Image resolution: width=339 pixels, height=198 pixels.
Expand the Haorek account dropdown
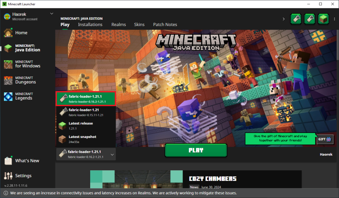51,14
